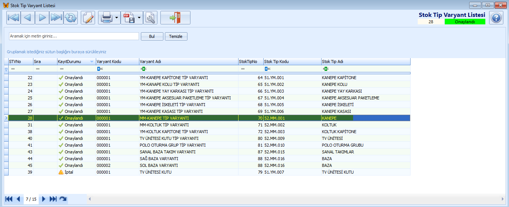Click the PDF save icon
509x207 pixels.
tap(129, 18)
